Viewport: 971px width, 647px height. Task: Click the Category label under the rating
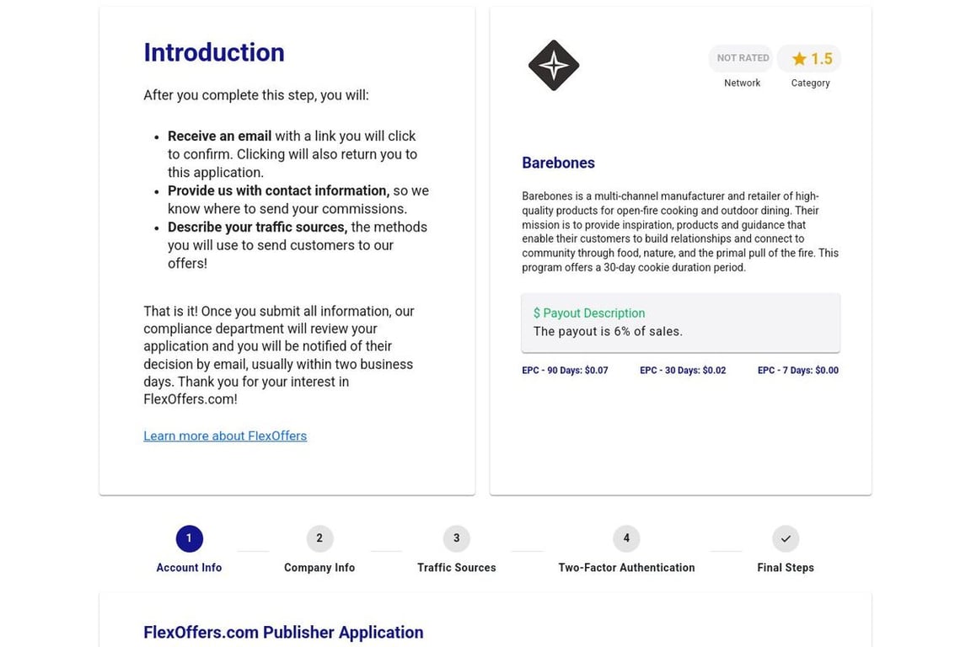pos(810,83)
